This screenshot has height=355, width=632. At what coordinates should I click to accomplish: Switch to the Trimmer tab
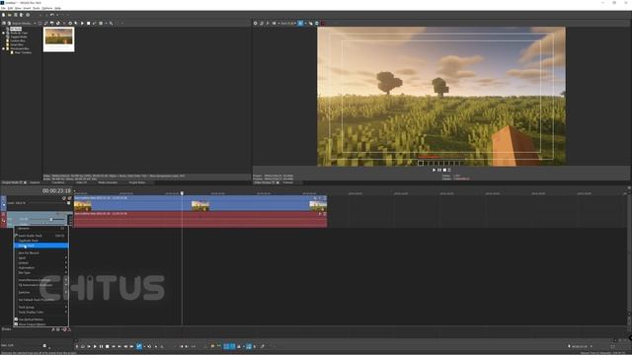(287, 182)
